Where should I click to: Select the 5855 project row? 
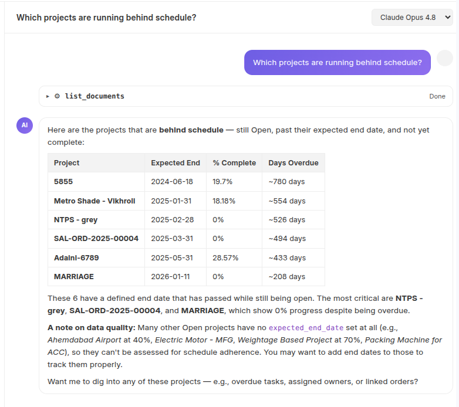[186, 182]
